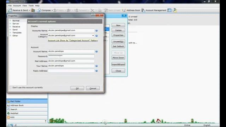This screenshot has width=226, height=127.
Task: Open the Mail Folder sidebar section
Action: [27, 101]
